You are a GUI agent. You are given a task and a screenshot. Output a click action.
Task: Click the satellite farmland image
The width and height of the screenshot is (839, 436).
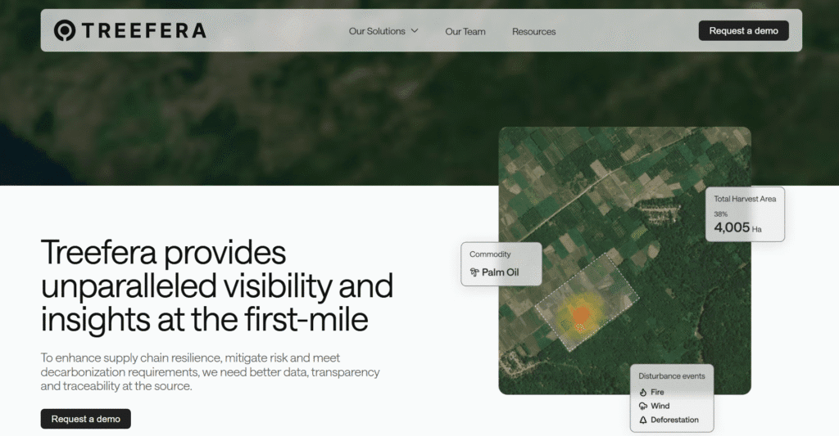624,261
